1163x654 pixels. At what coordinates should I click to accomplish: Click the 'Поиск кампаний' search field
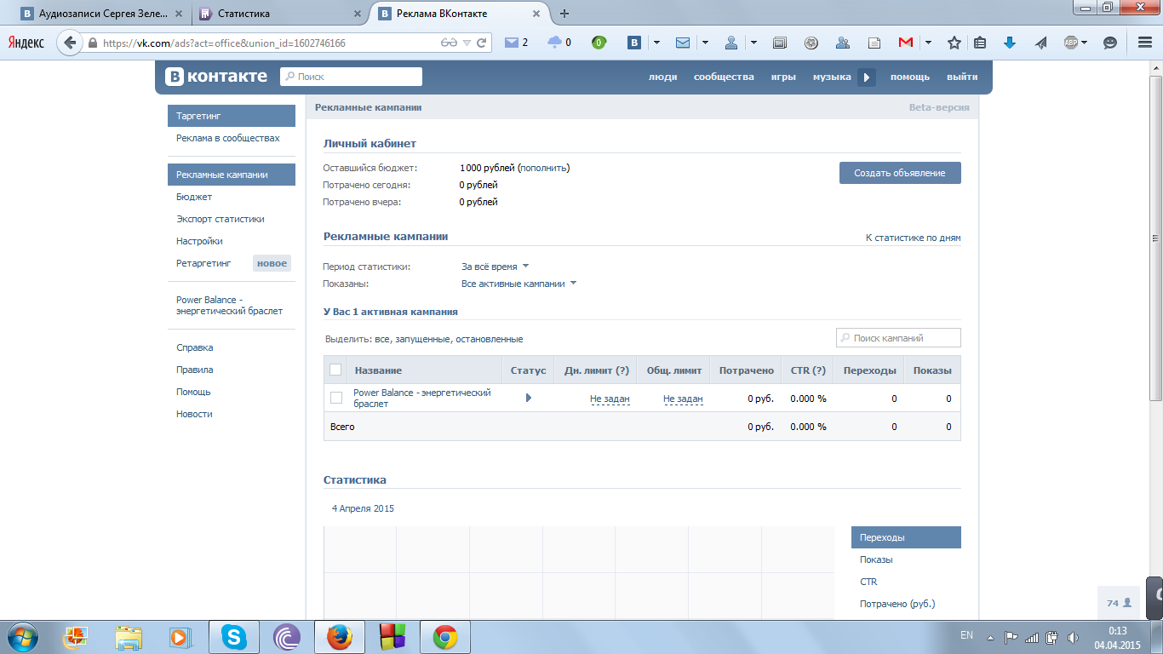[898, 338]
